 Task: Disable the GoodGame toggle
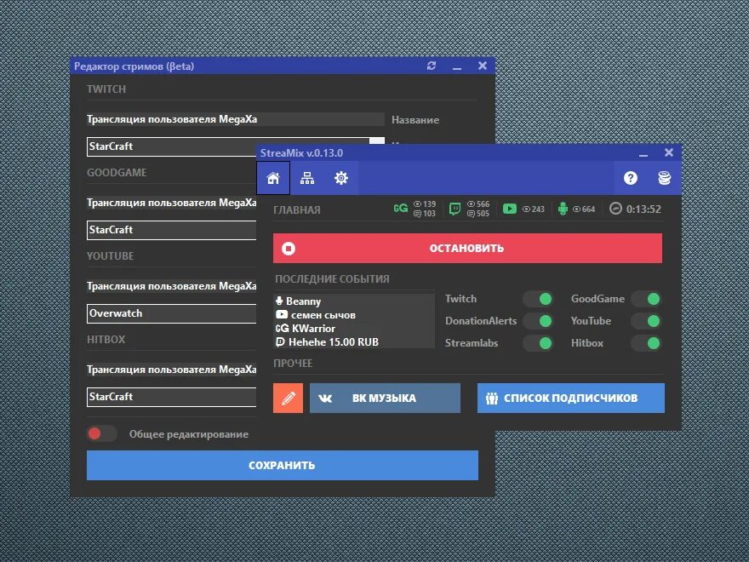(647, 299)
